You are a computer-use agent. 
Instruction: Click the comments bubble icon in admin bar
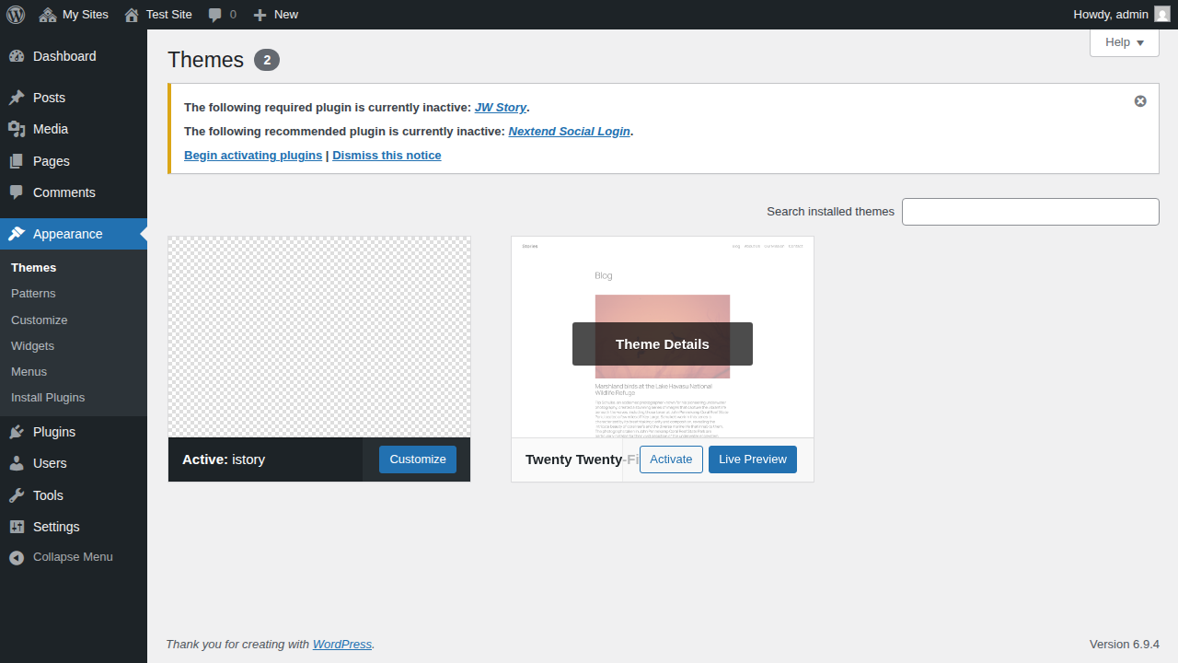[x=215, y=14]
